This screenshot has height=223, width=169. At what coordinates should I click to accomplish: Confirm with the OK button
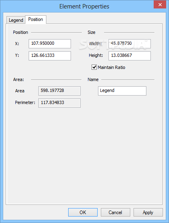[x=83, y=213]
